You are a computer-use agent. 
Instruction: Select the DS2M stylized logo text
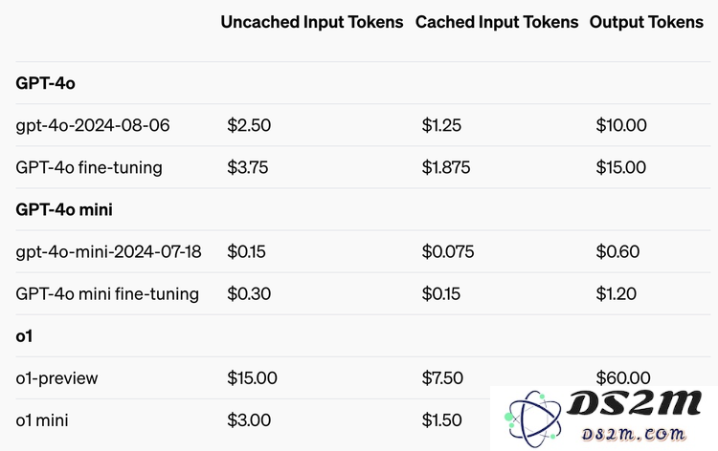coord(634,403)
